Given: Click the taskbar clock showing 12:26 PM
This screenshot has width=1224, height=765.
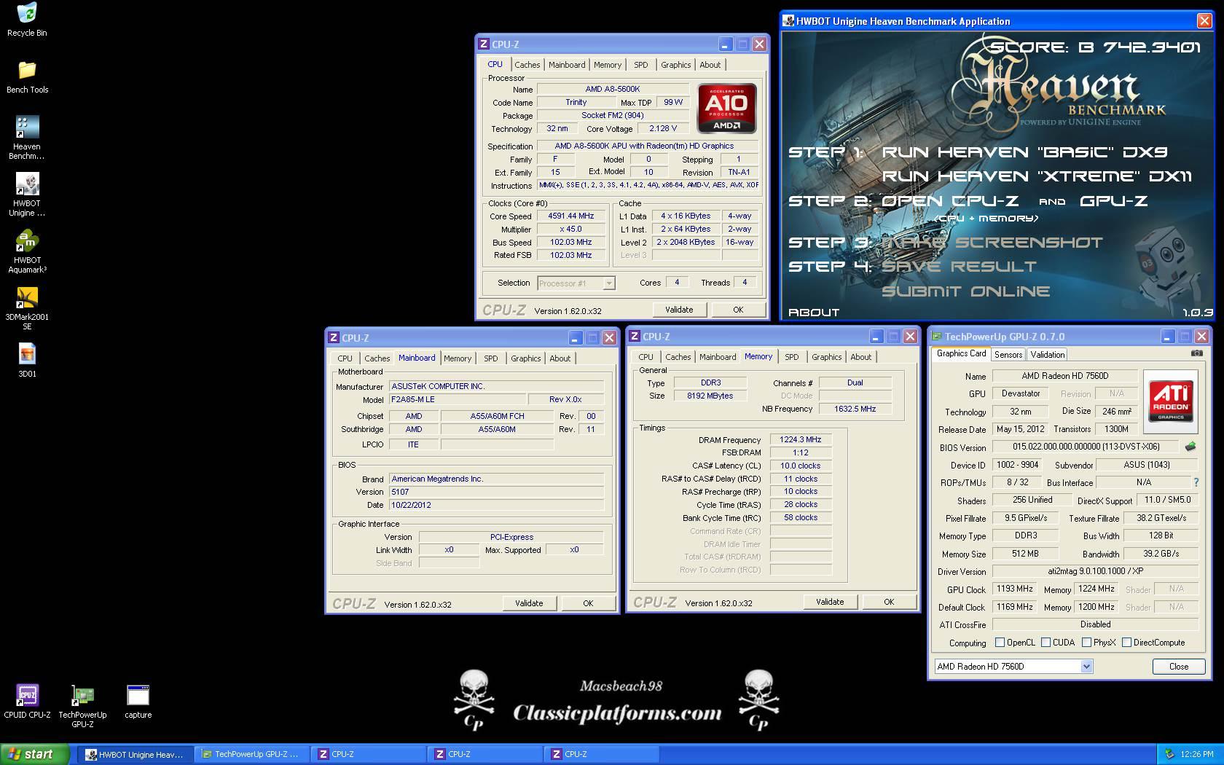Looking at the screenshot, I should [1197, 754].
